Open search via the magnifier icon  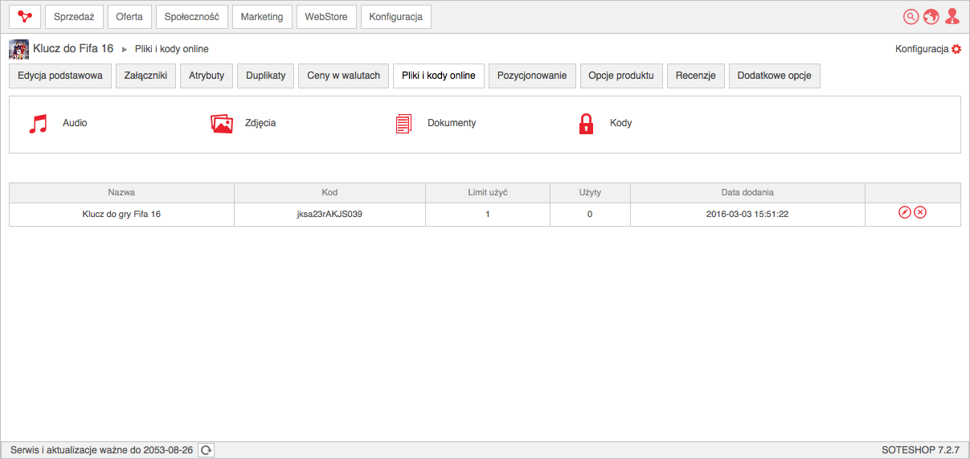click(911, 17)
